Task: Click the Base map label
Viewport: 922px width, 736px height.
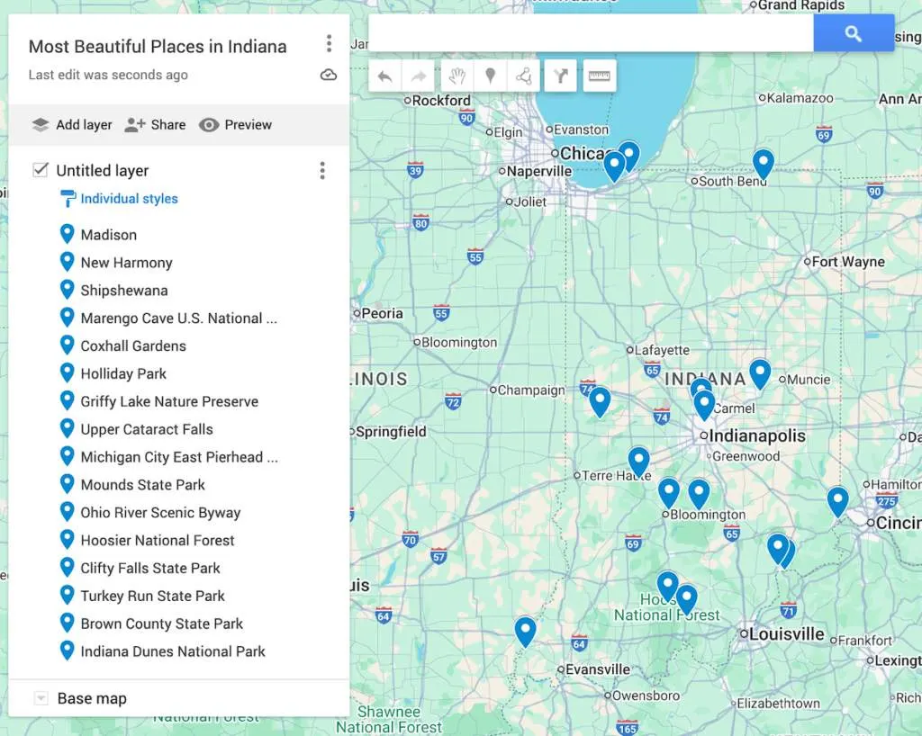Action: pos(92,698)
